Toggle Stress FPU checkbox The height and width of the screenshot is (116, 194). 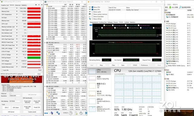[92, 9]
